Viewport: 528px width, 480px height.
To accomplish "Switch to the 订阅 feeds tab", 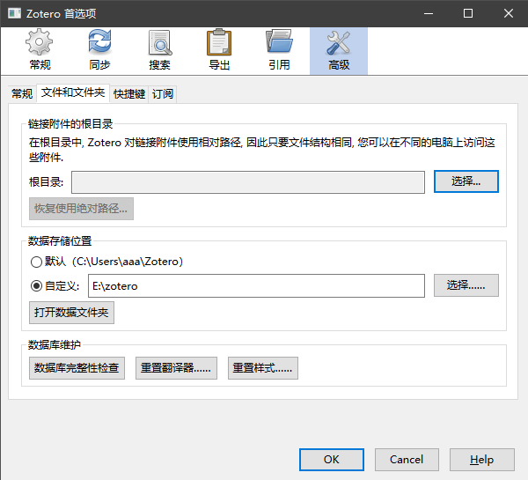I will click(x=163, y=93).
